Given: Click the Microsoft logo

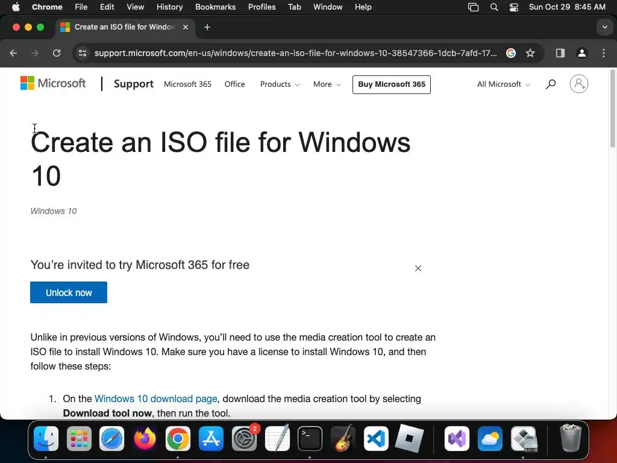Looking at the screenshot, I should (x=53, y=83).
